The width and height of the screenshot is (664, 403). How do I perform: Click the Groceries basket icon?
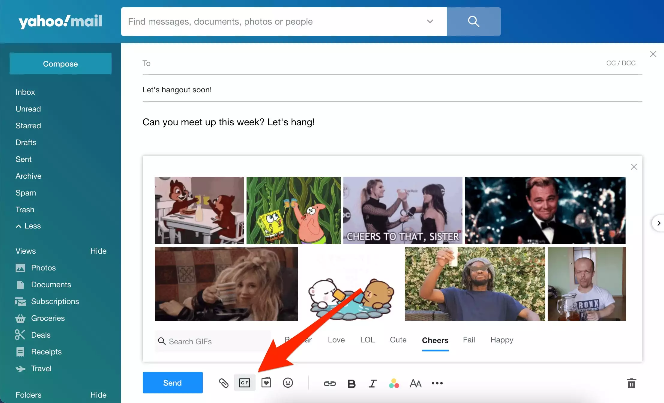tap(20, 318)
